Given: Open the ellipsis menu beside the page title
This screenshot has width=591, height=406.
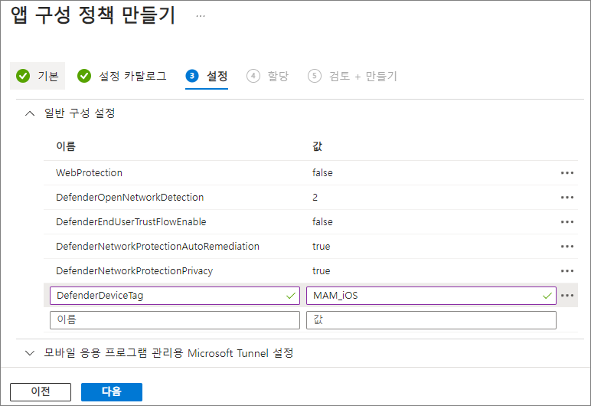Looking at the screenshot, I should (201, 16).
